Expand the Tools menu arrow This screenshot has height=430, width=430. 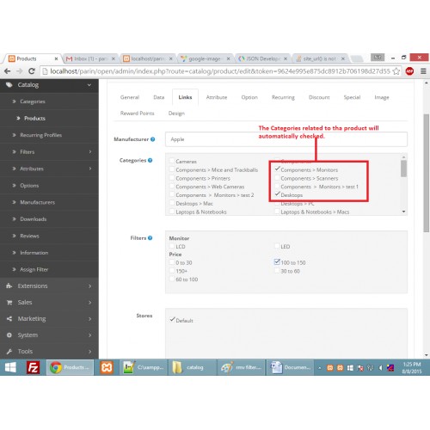(89, 352)
